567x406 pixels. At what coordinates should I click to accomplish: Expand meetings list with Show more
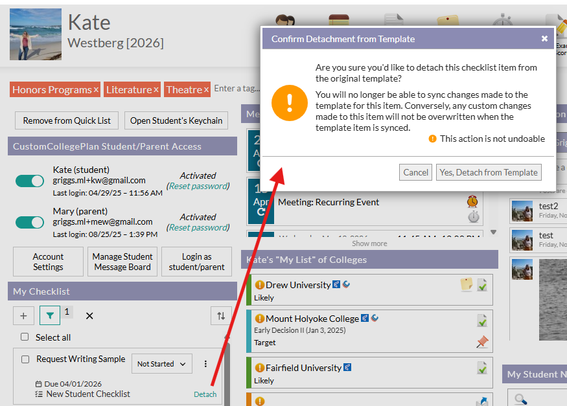pyautogui.click(x=369, y=243)
